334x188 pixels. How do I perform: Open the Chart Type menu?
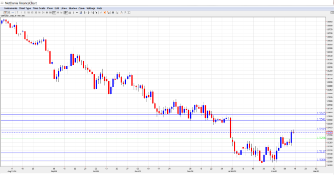point(25,8)
